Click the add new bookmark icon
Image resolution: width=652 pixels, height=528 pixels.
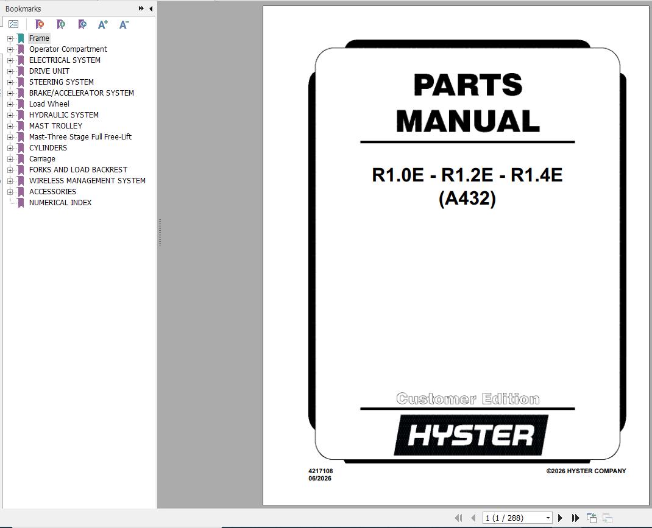click(x=61, y=24)
